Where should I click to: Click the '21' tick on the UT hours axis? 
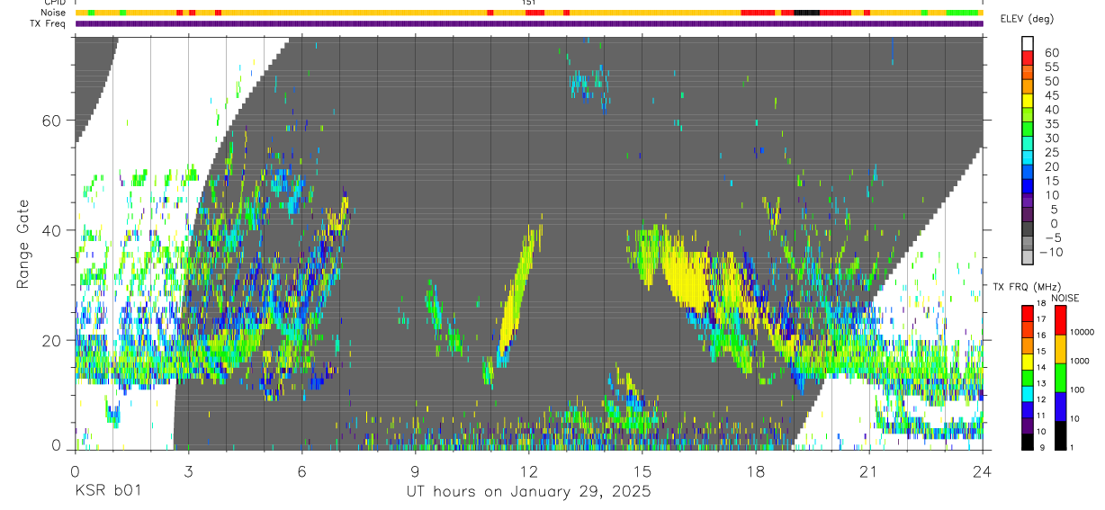point(868,470)
